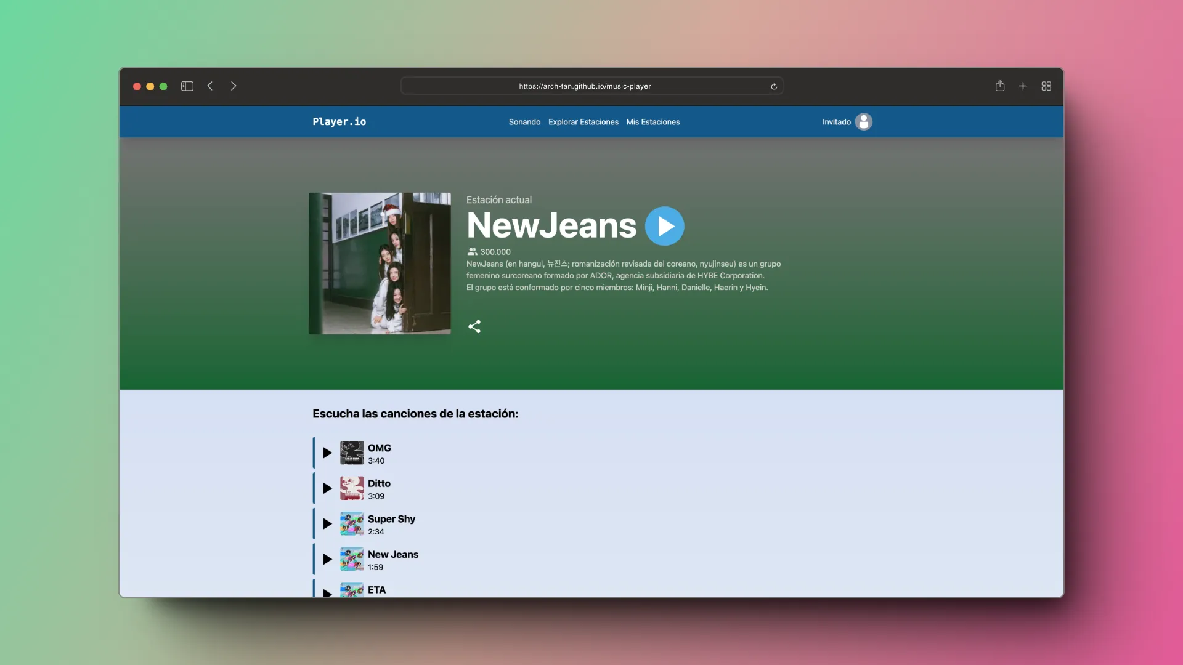This screenshot has width=1183, height=665.
Task: Click the share icon below description
Action: point(474,326)
